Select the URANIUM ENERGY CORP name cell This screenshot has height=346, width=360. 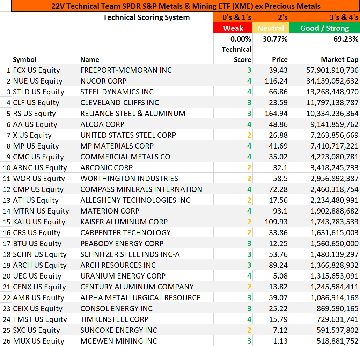(x=146, y=276)
